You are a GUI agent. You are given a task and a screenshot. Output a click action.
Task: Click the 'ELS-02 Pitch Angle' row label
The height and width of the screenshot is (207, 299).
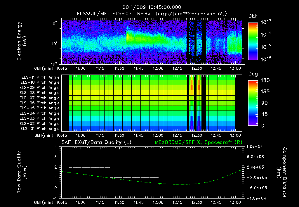pos(40,124)
